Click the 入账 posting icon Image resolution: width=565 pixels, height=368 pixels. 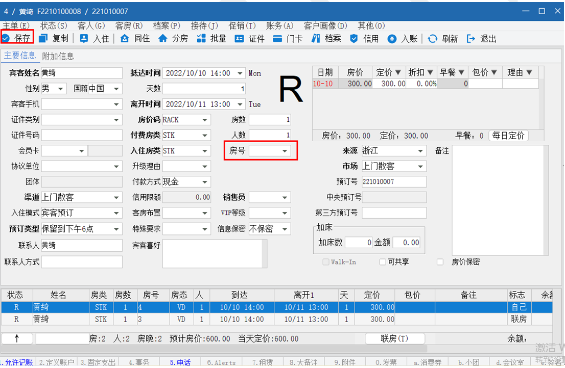click(x=392, y=39)
